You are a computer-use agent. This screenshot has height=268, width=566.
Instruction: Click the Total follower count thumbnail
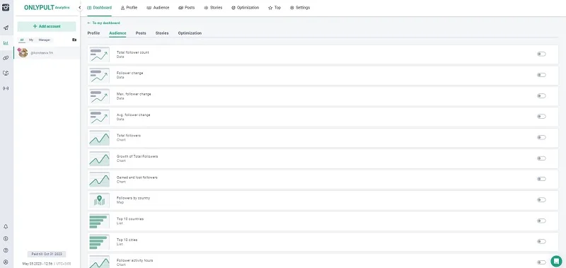(99, 54)
